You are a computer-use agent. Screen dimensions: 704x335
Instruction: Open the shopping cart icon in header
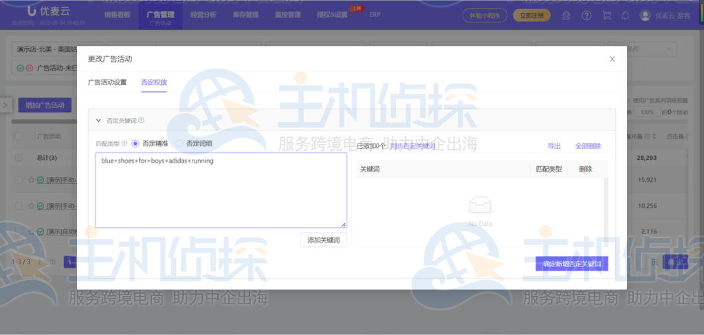(606, 15)
